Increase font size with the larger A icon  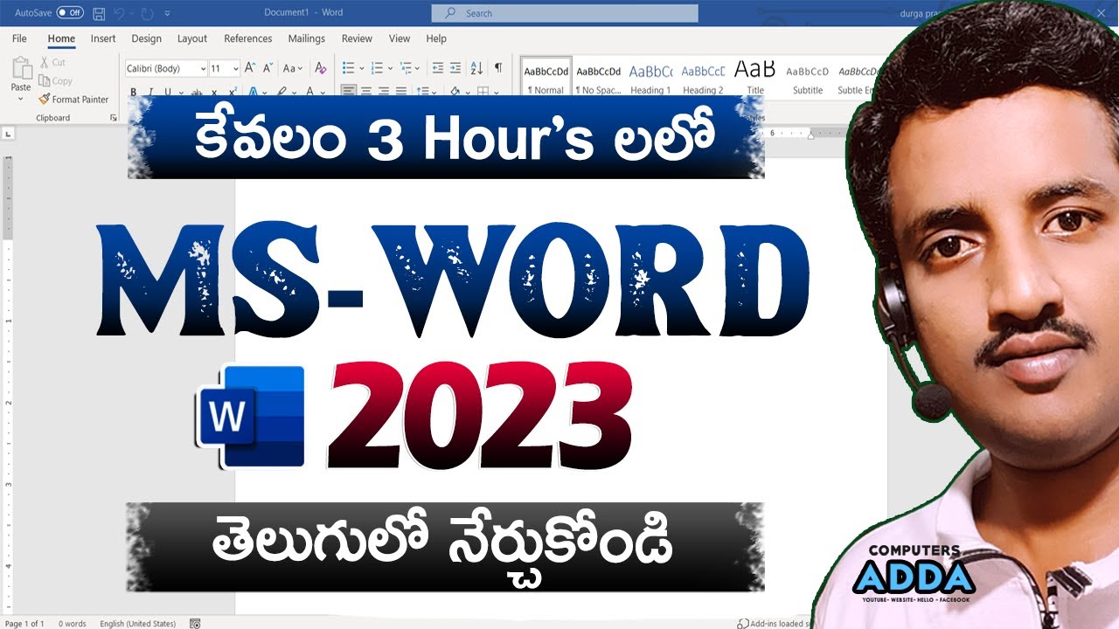250,68
